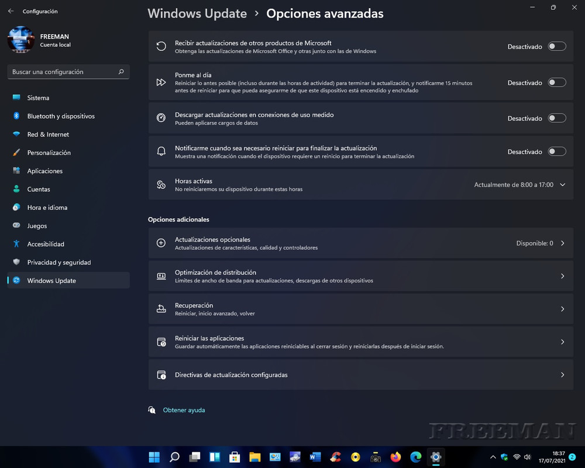The width and height of the screenshot is (585, 468).
Task: Open Optimización de distribución chevron arrow
Action: point(563,276)
